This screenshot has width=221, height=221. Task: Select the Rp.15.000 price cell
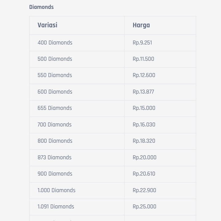(144, 108)
